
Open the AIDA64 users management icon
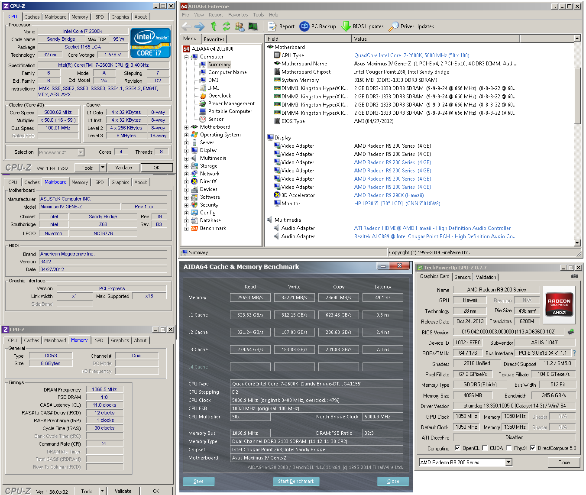(240, 26)
